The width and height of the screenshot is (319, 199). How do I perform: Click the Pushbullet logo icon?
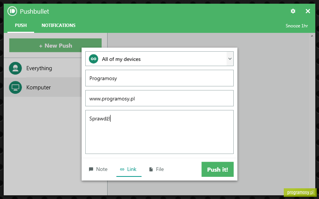point(12,11)
